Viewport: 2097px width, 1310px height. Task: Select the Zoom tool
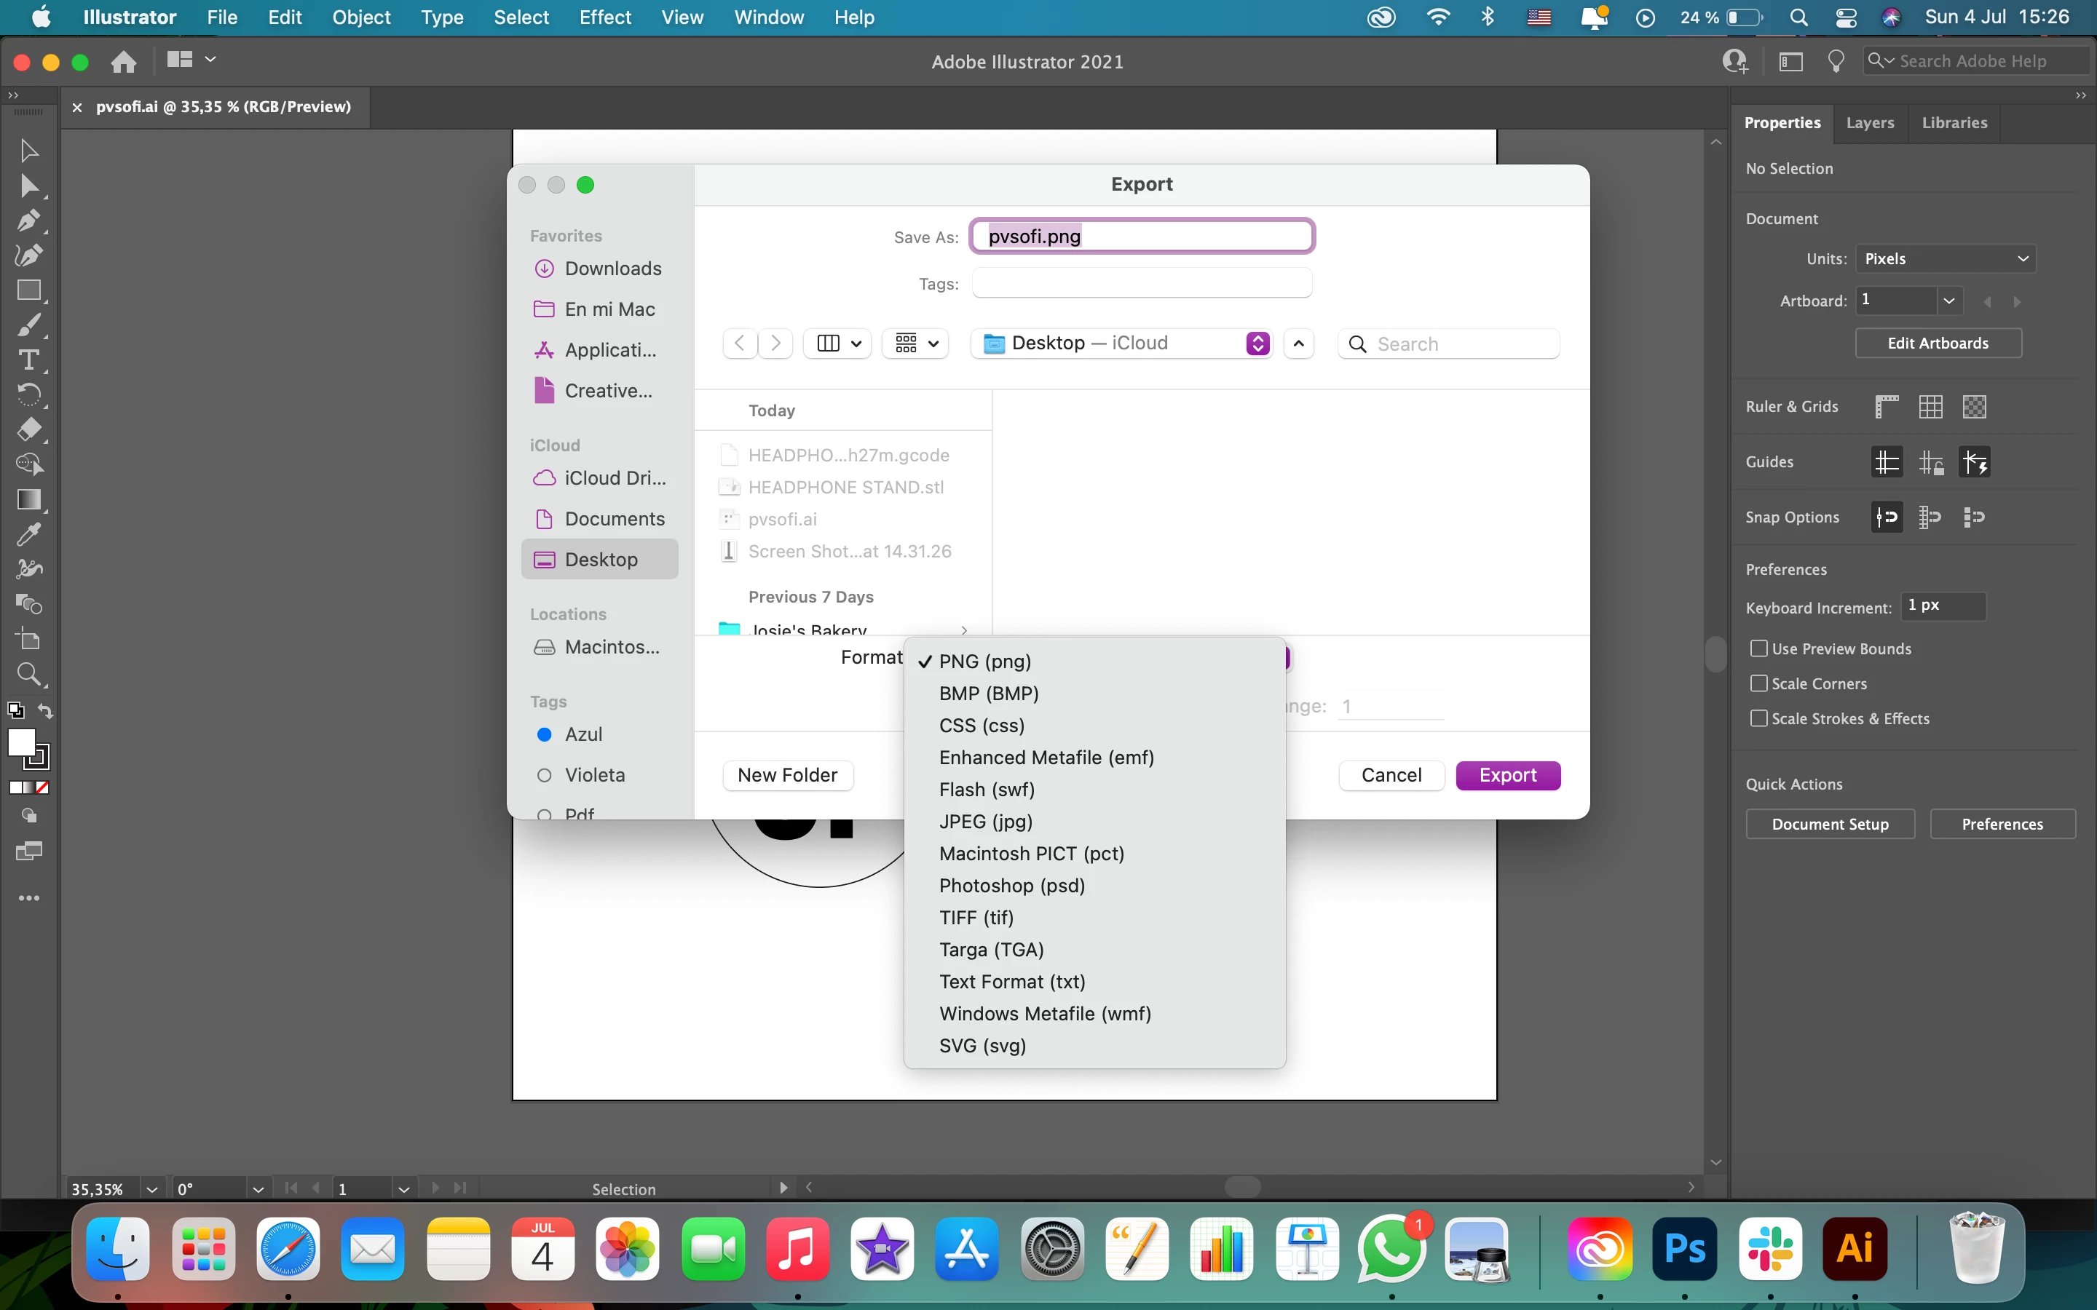click(28, 674)
